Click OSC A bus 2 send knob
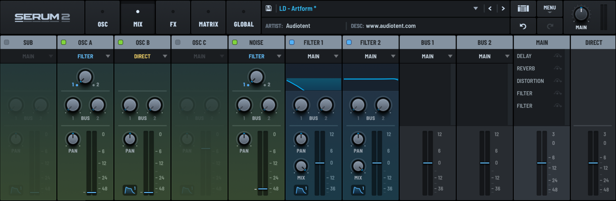 pyautogui.click(x=98, y=105)
